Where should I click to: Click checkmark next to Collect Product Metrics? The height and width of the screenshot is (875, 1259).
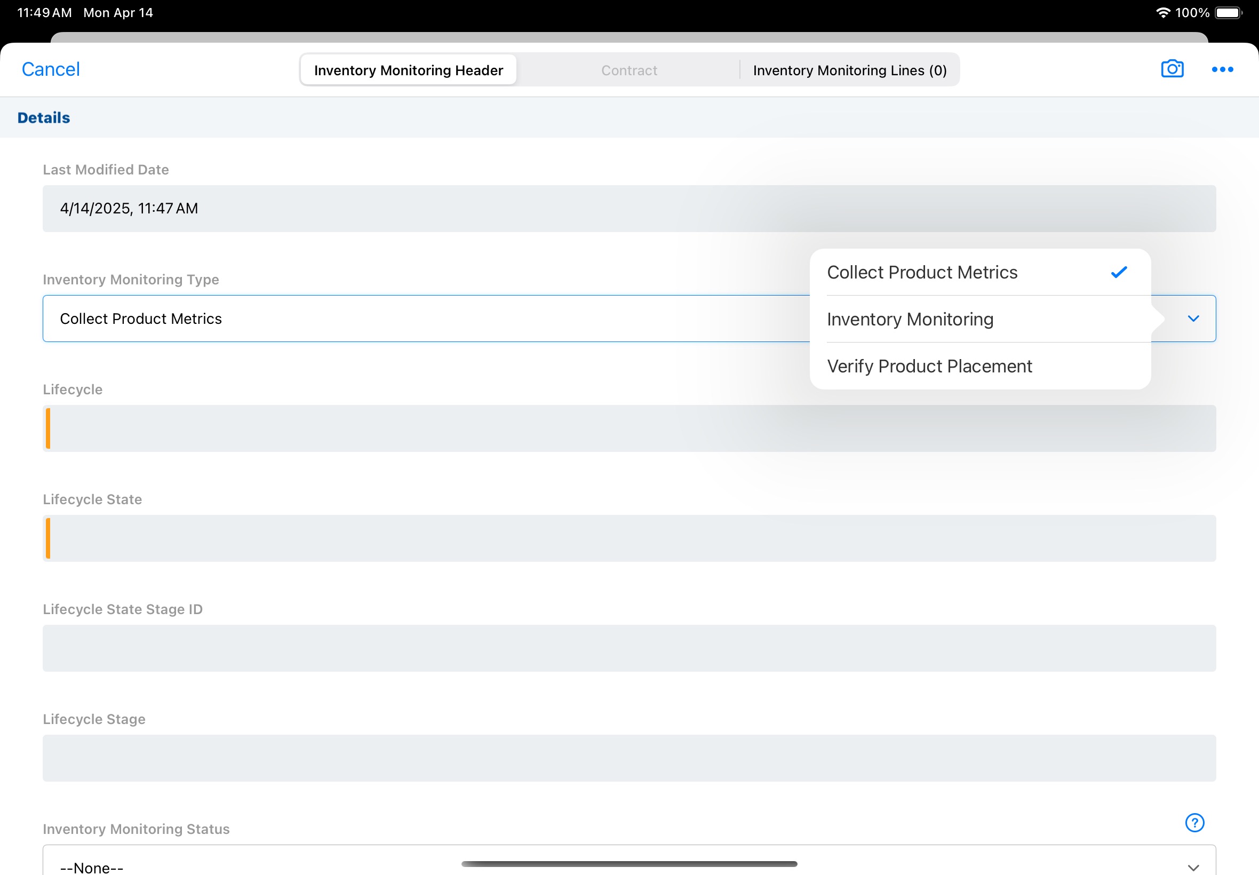(1119, 272)
